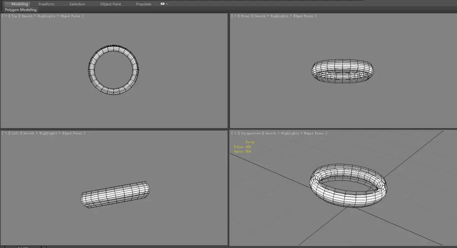Open Front viewport Smooth + Highlights shading menu
The image size is (457, 248).
[x=284, y=16]
